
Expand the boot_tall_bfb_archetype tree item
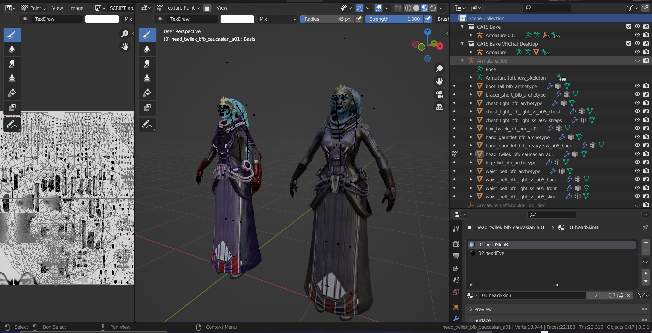coord(471,86)
